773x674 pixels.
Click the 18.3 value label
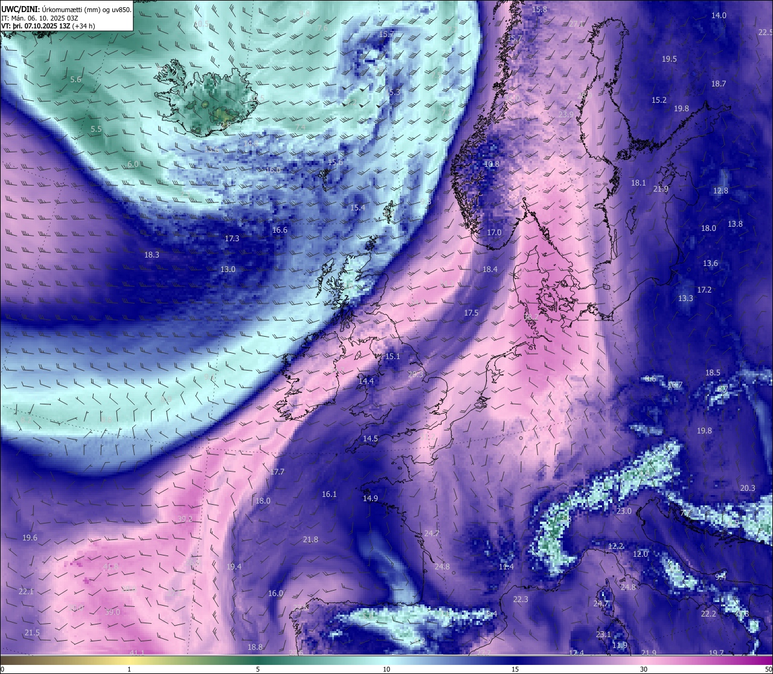(x=152, y=254)
